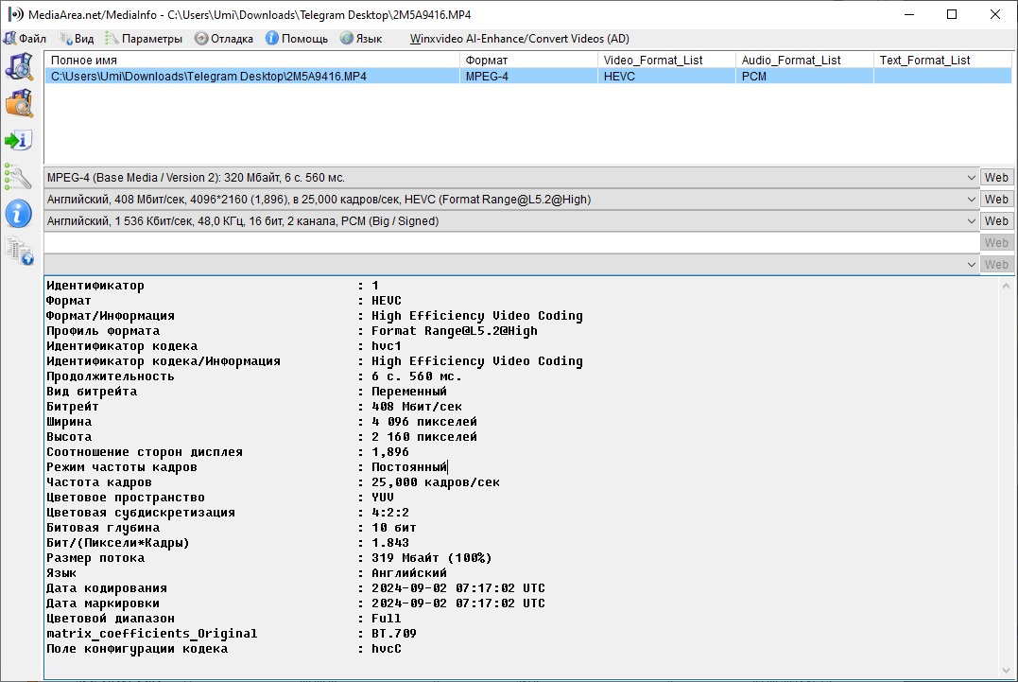Open the Отладка menu

click(224, 39)
